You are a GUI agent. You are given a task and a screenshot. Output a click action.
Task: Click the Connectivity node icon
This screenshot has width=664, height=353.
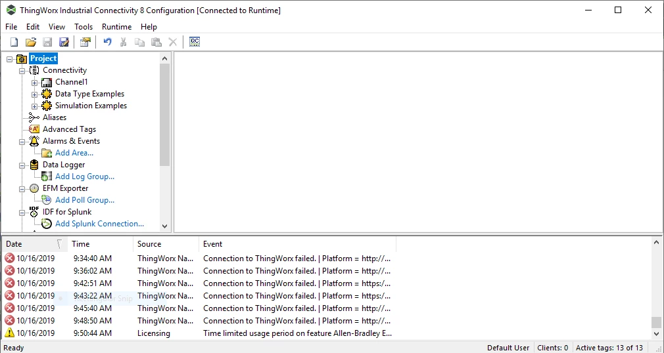(x=34, y=70)
